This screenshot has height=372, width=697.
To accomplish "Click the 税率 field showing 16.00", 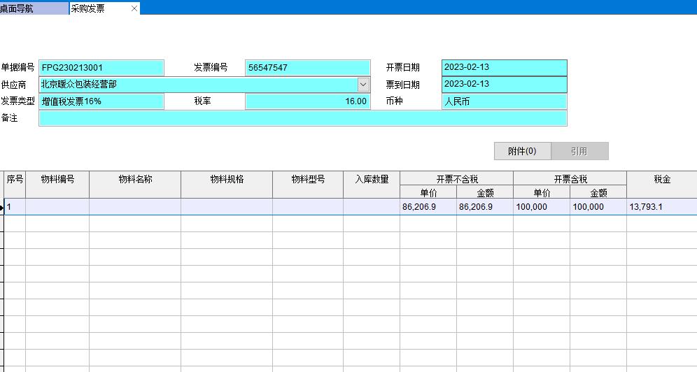I will pyautogui.click(x=308, y=101).
